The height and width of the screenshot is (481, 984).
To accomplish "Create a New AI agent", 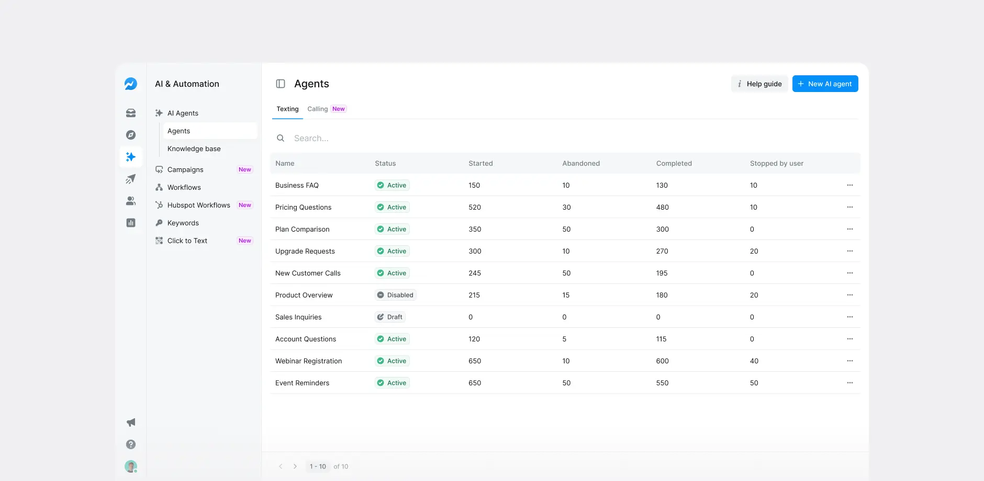I will [825, 84].
